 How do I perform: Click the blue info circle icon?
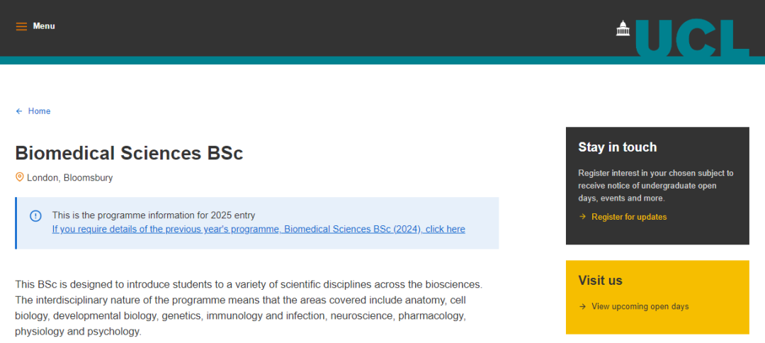click(x=35, y=215)
